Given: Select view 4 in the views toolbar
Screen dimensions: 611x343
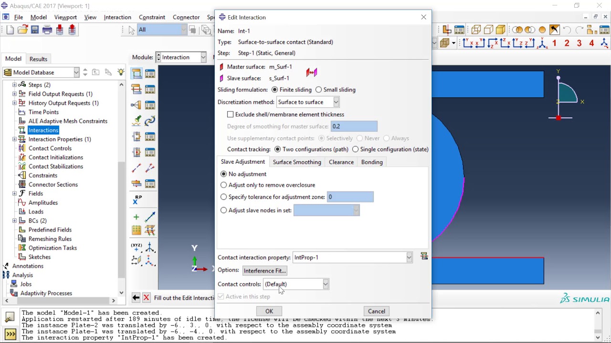Looking at the screenshot, I should [x=591, y=43].
